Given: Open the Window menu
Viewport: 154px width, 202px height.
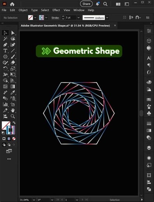Looking at the screenshot, I should pos(79,10).
